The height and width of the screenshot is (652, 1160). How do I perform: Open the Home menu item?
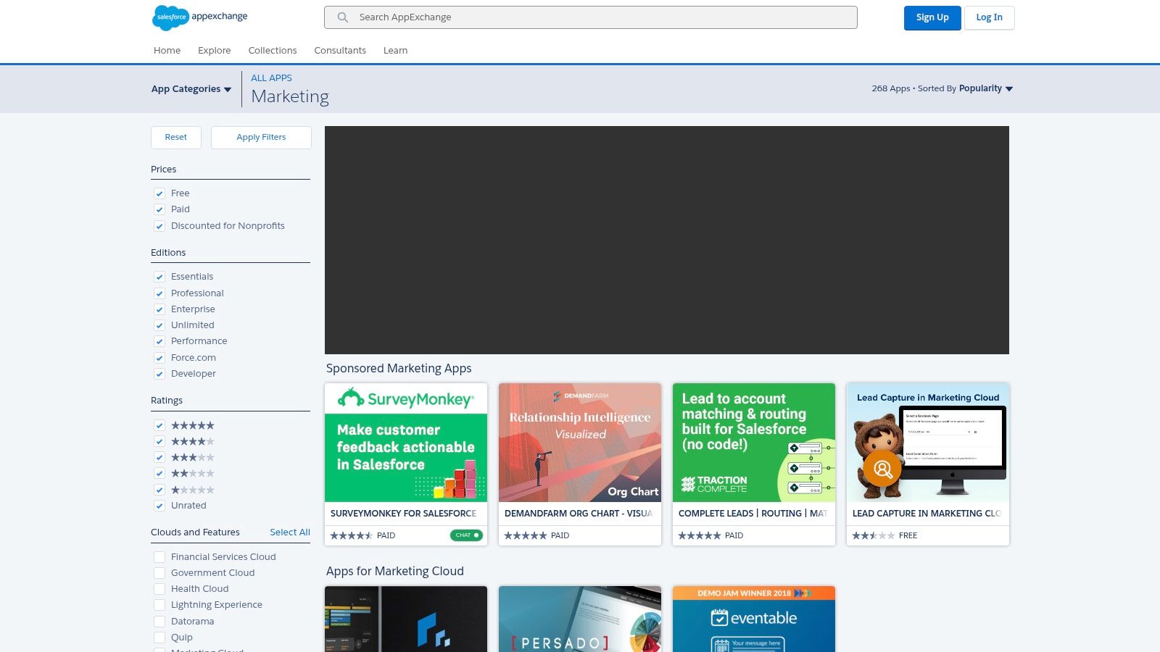click(x=167, y=51)
